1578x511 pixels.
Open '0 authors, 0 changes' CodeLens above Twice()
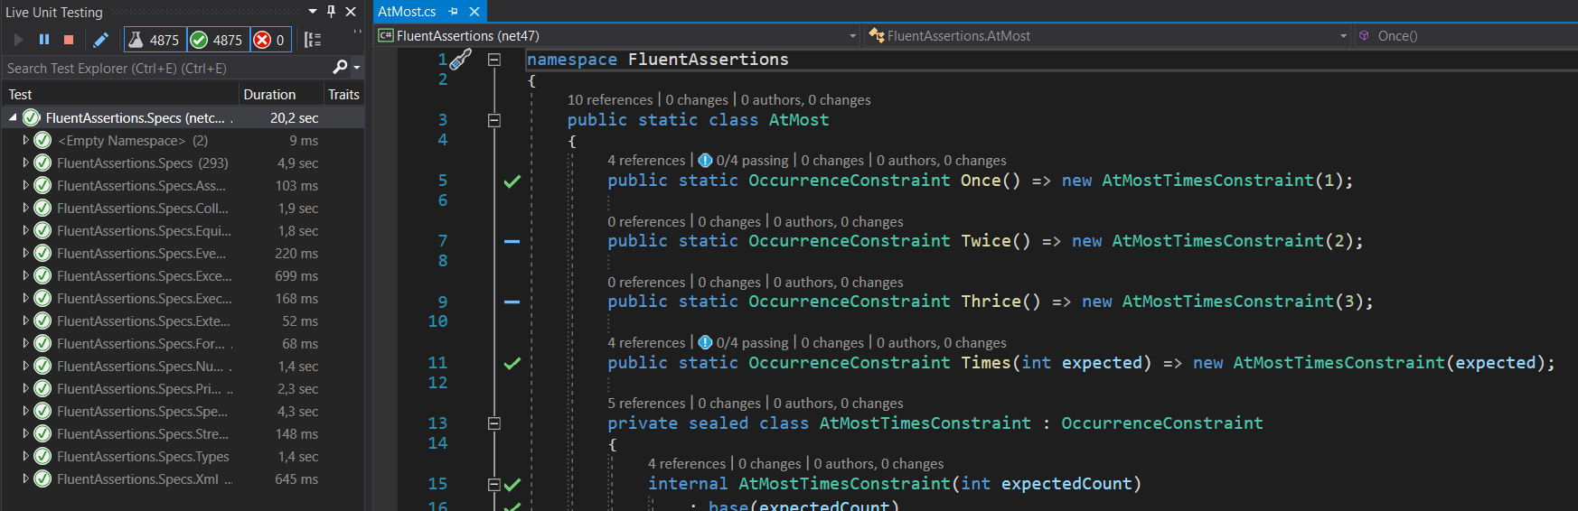(x=838, y=222)
